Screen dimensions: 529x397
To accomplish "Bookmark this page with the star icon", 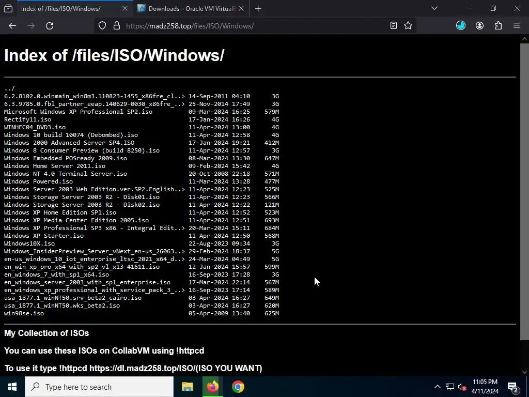I will (x=408, y=26).
